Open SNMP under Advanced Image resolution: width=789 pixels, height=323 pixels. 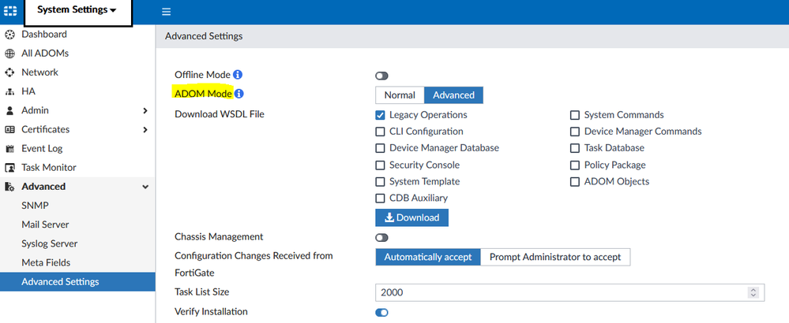click(35, 206)
